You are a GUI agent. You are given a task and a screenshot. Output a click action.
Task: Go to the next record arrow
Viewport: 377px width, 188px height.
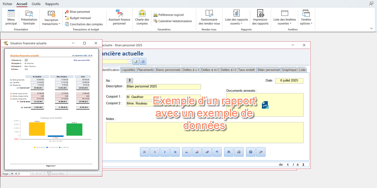pyautogui.click(x=165, y=152)
